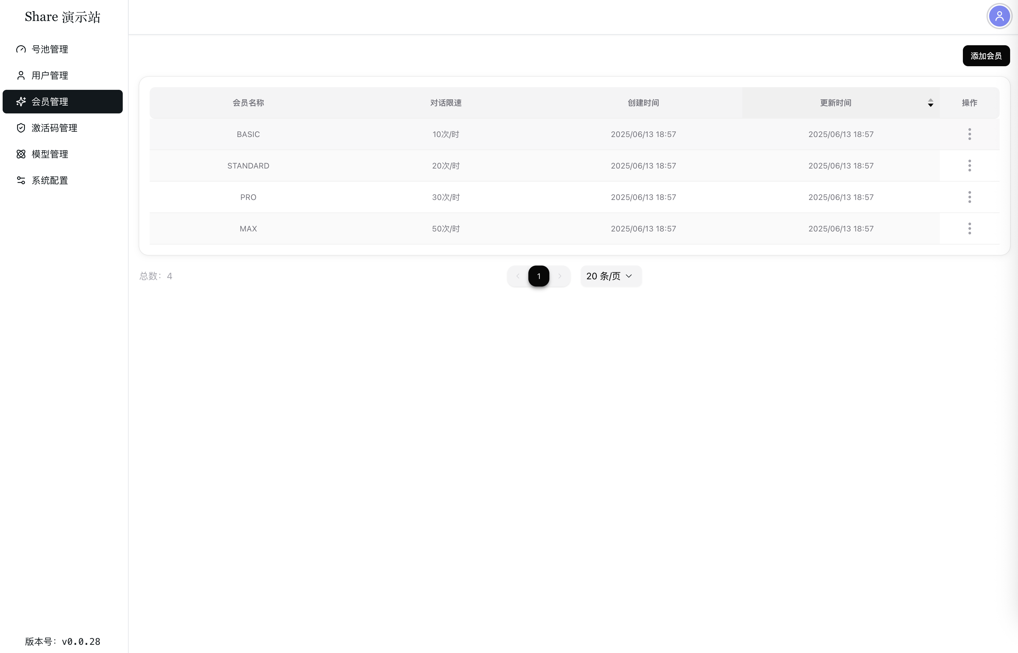Viewport: 1018px width, 653px height.
Task: Click the 操作 column header
Action: pyautogui.click(x=969, y=103)
